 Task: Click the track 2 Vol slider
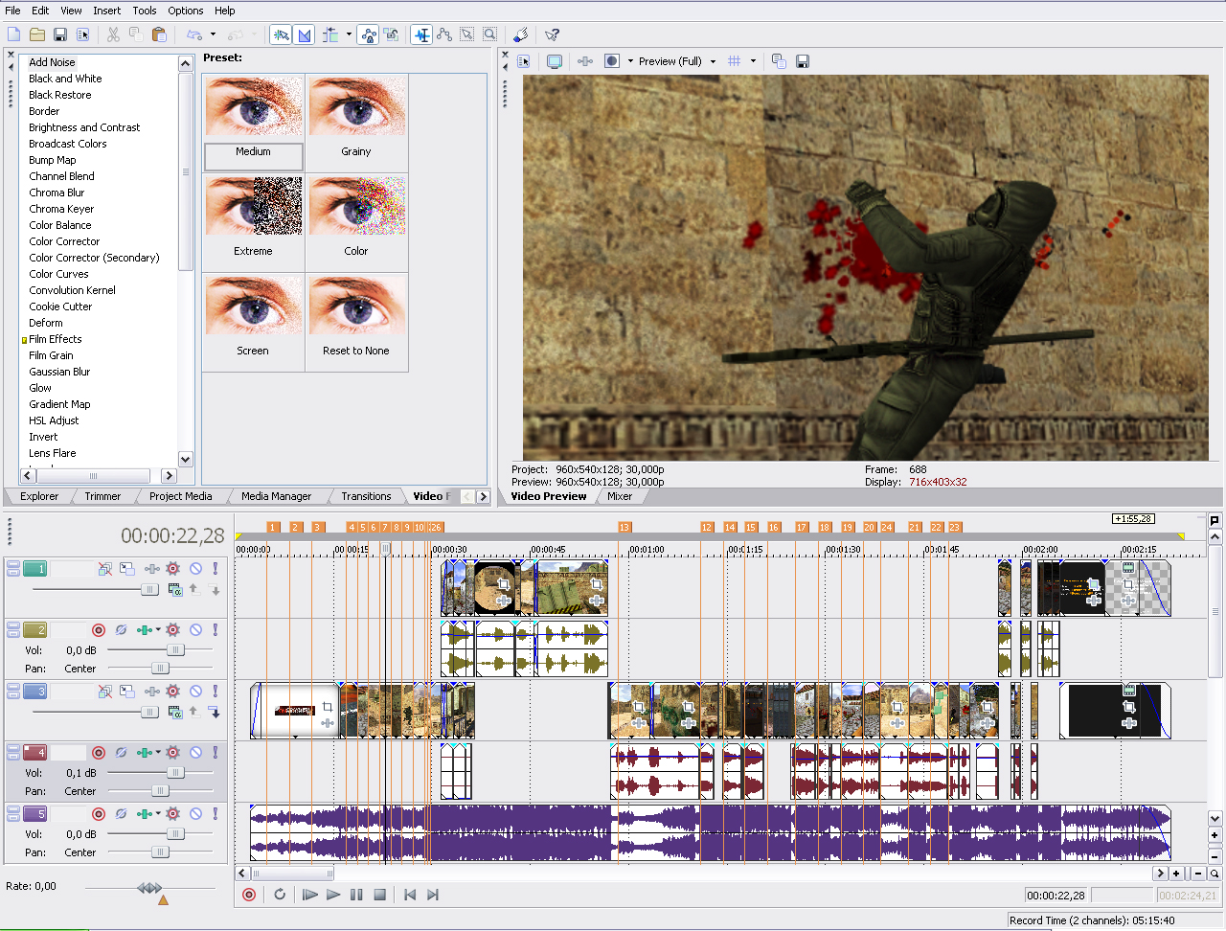pos(174,650)
